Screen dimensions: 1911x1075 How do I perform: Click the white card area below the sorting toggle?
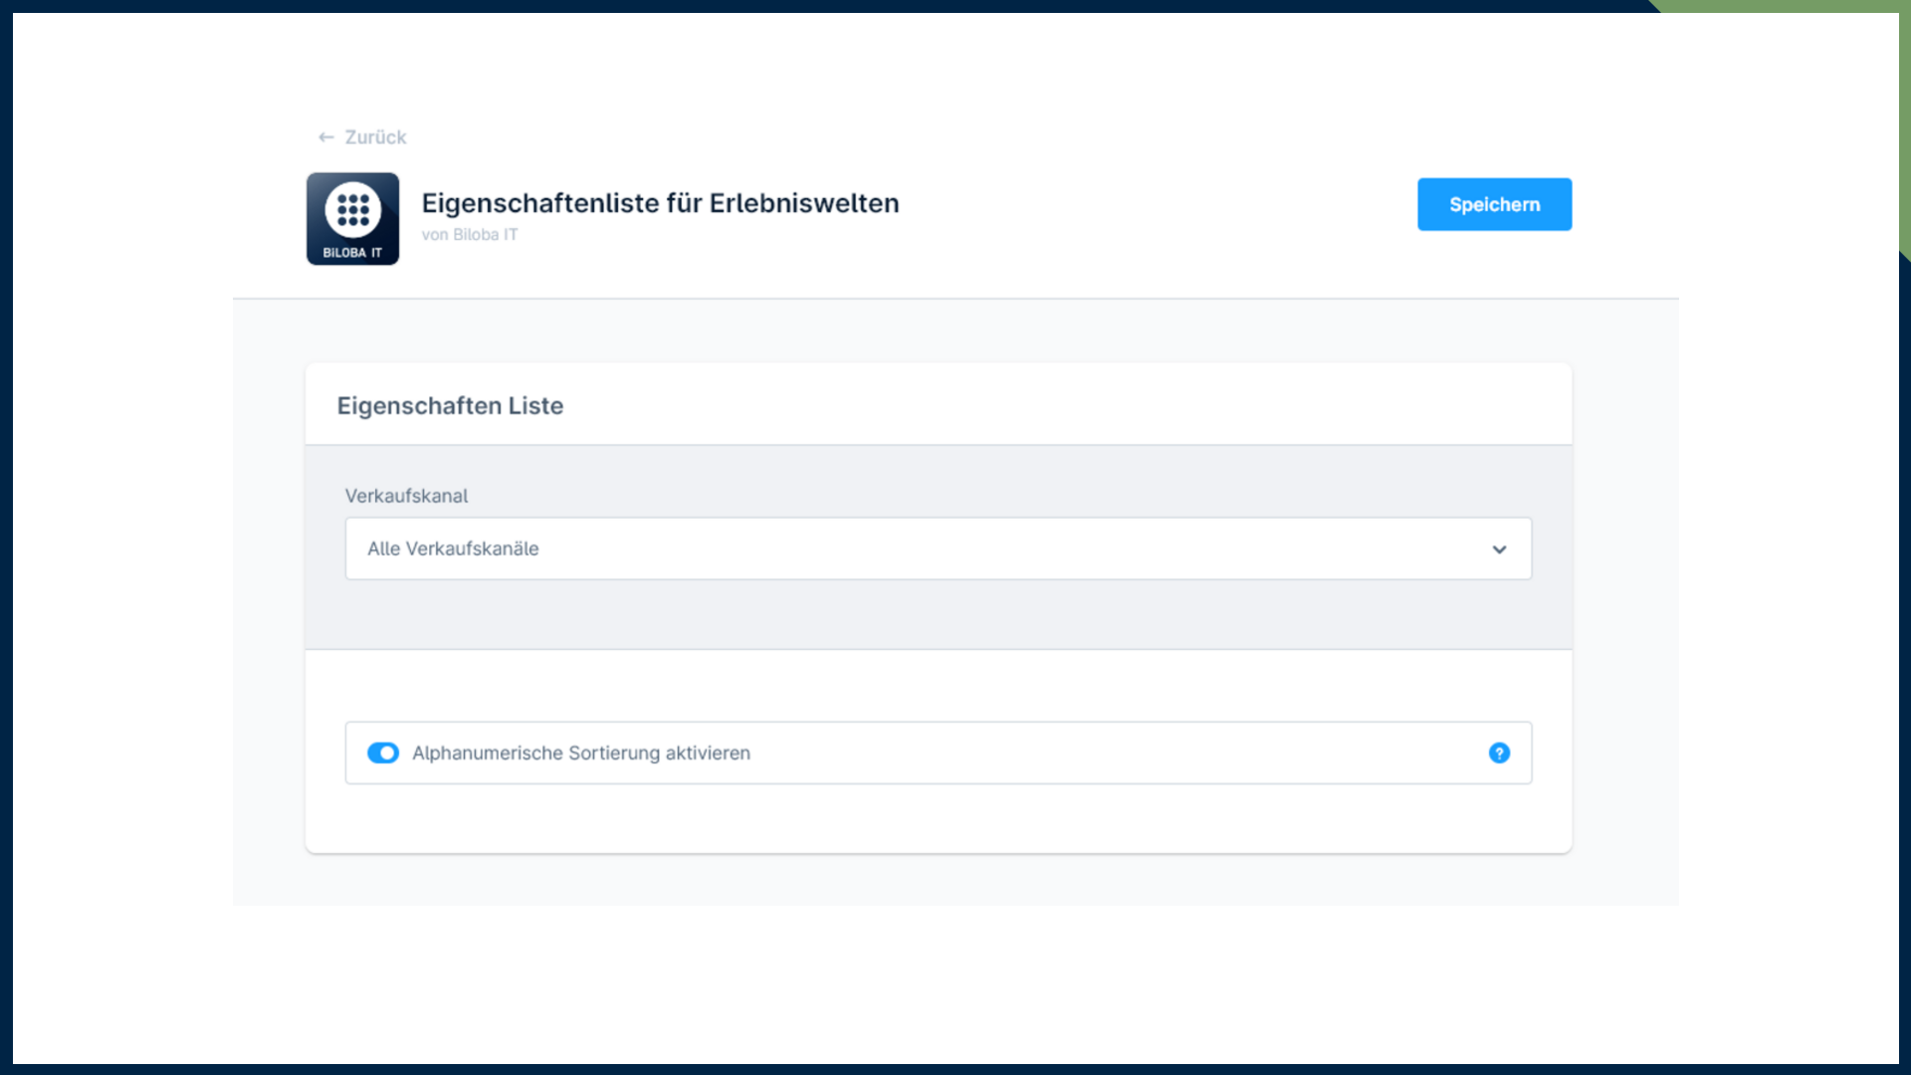pyautogui.click(x=938, y=819)
